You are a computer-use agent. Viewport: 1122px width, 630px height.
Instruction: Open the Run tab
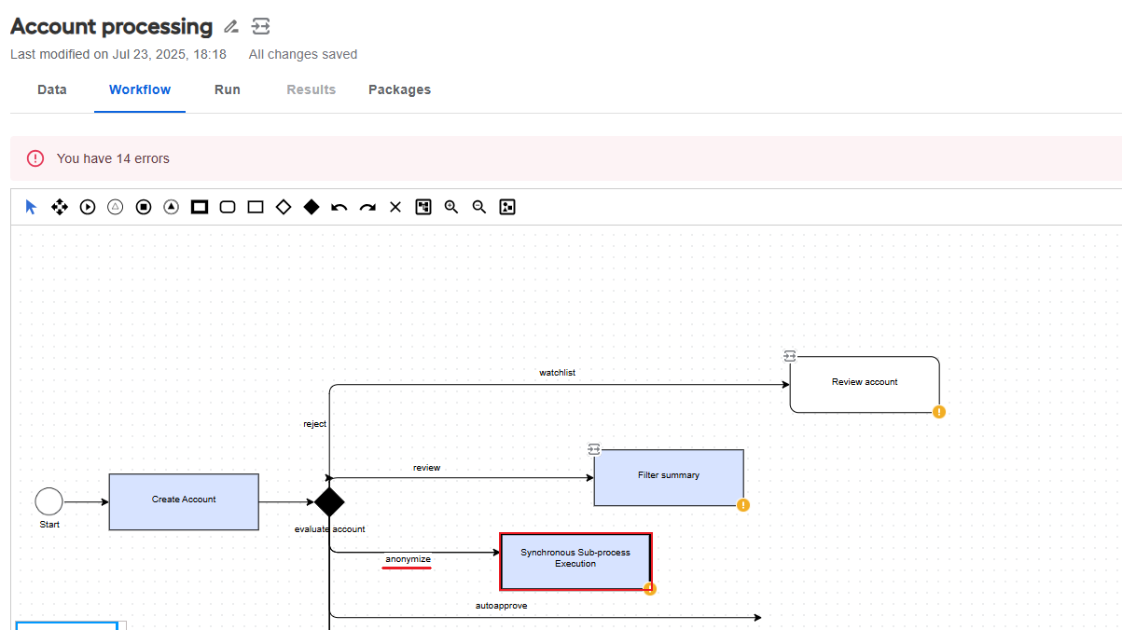tap(228, 89)
